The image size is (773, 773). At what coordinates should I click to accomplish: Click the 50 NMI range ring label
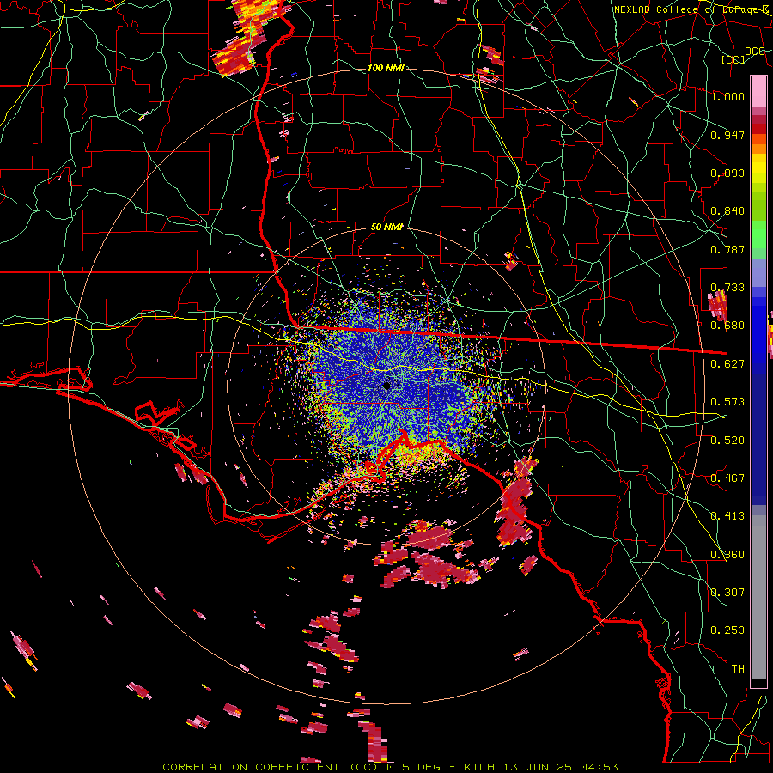[x=386, y=227]
